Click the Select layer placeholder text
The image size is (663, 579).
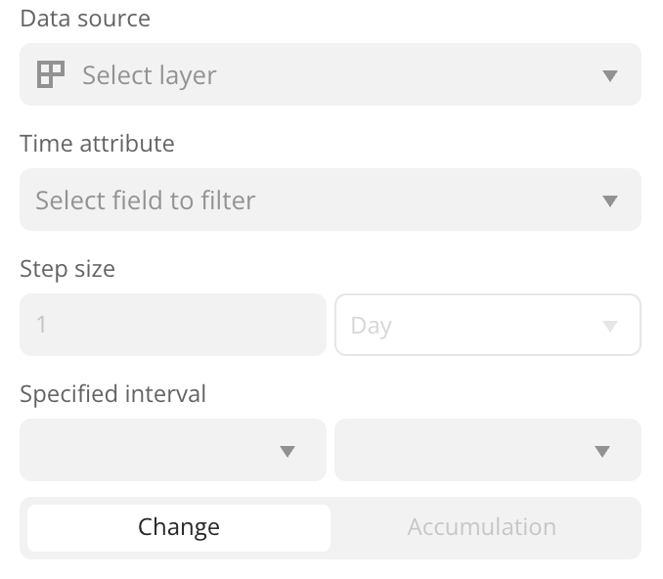pos(150,75)
